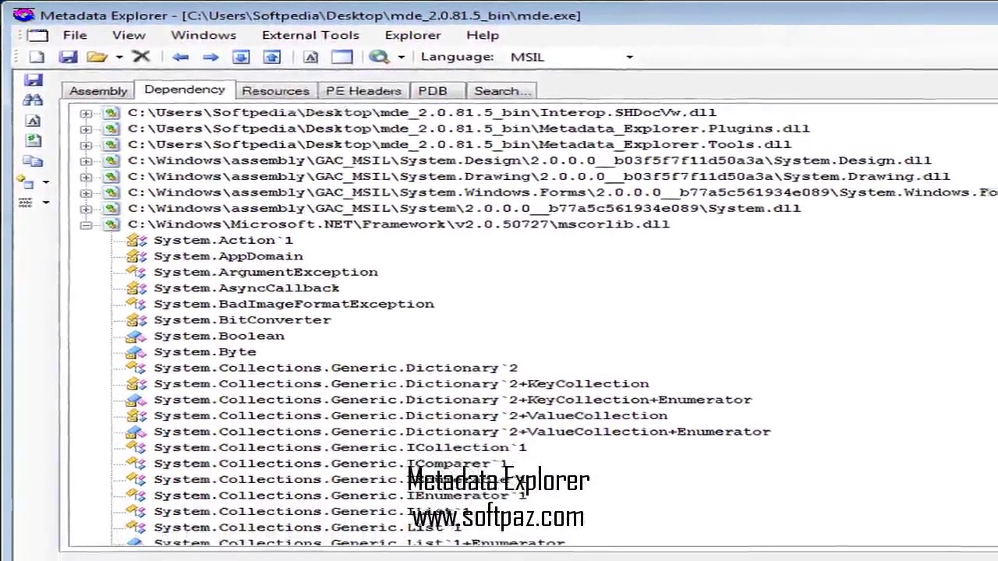Viewport: 998px width, 561px height.
Task: Open the External Tools menu
Action: pyautogui.click(x=310, y=35)
